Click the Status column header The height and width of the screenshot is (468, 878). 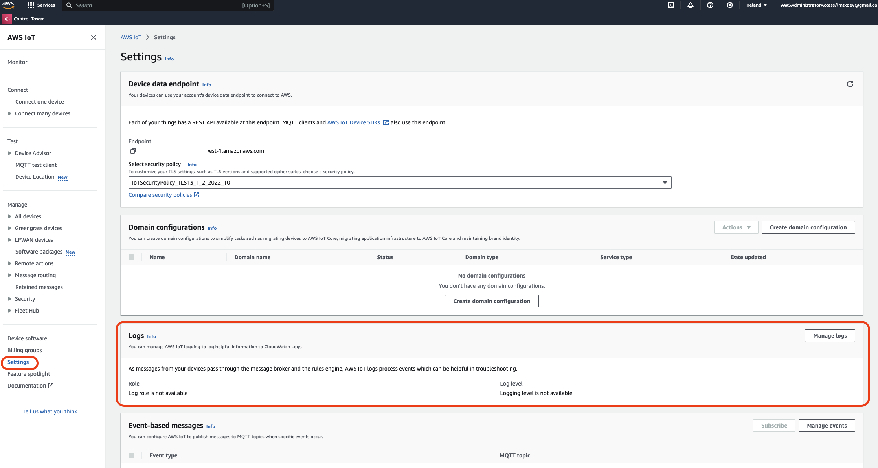[x=385, y=257]
